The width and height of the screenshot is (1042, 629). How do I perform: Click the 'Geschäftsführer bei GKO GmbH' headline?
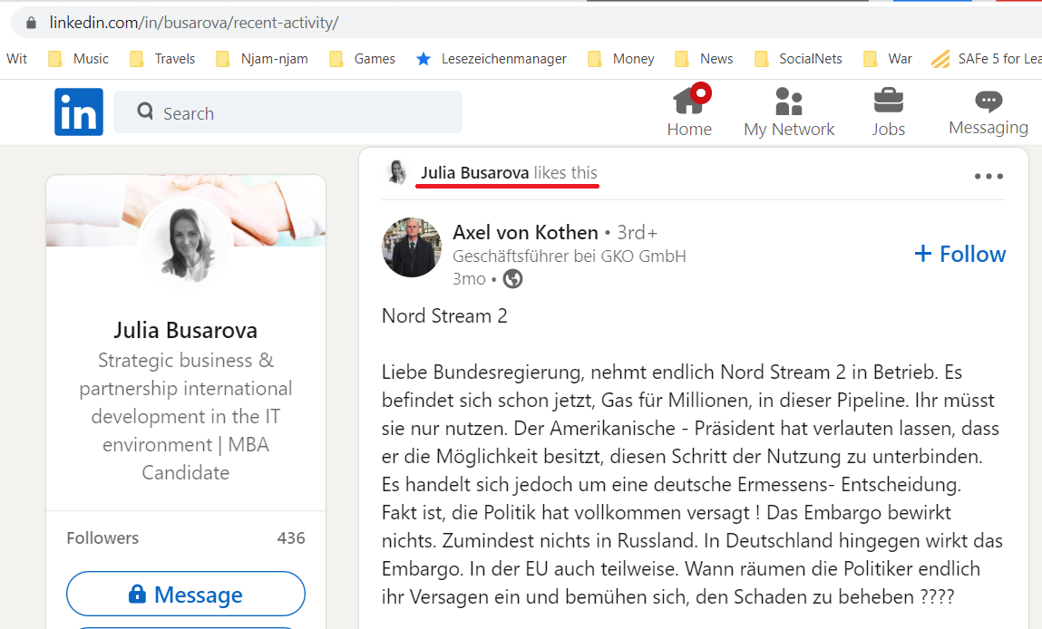point(569,256)
